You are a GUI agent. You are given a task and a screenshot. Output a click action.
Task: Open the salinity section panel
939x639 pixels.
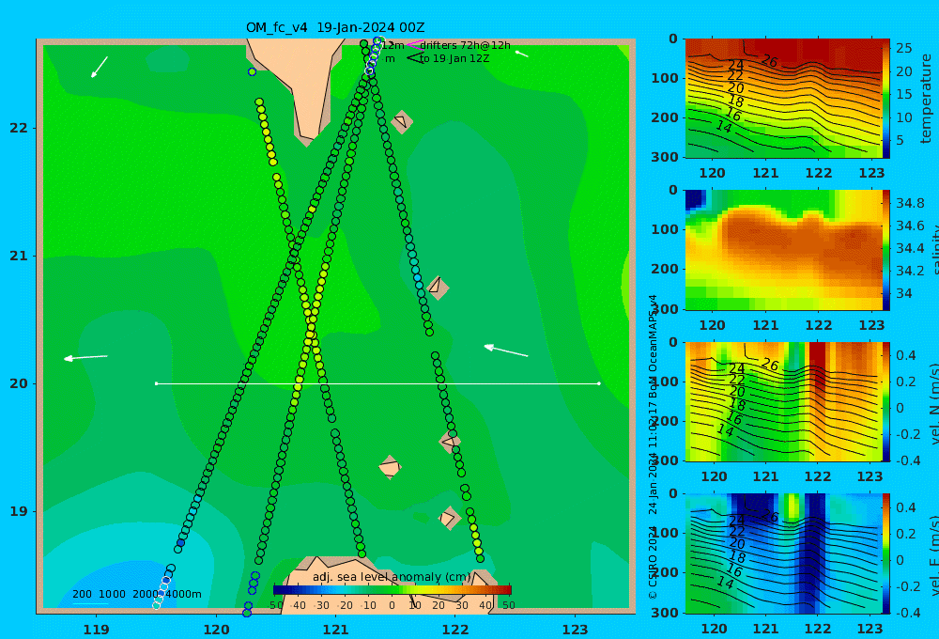point(783,251)
